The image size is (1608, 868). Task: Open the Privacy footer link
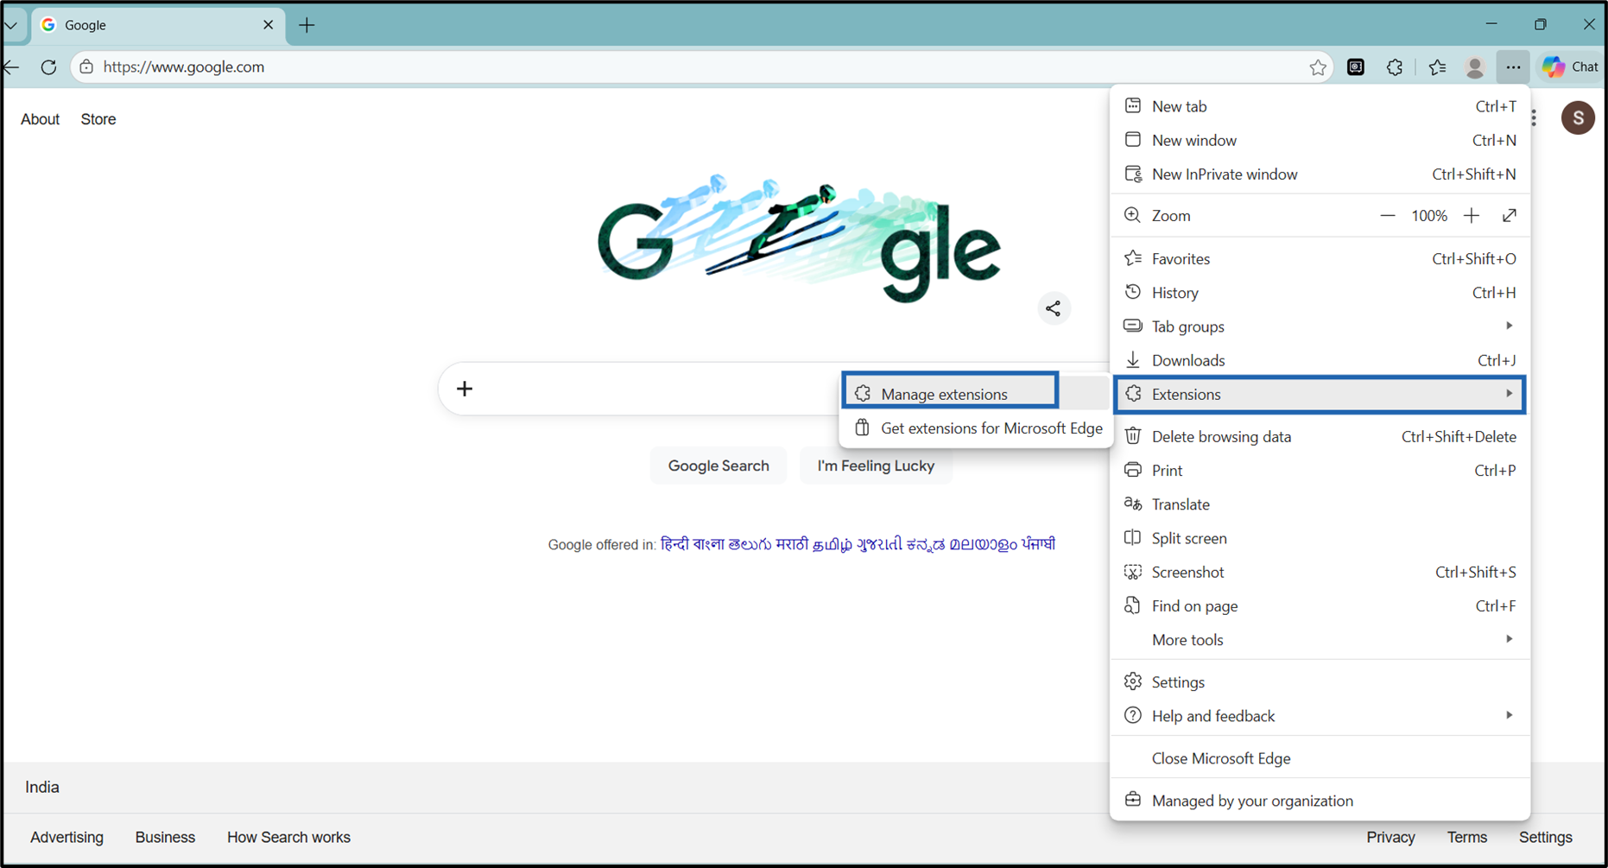[1390, 837]
